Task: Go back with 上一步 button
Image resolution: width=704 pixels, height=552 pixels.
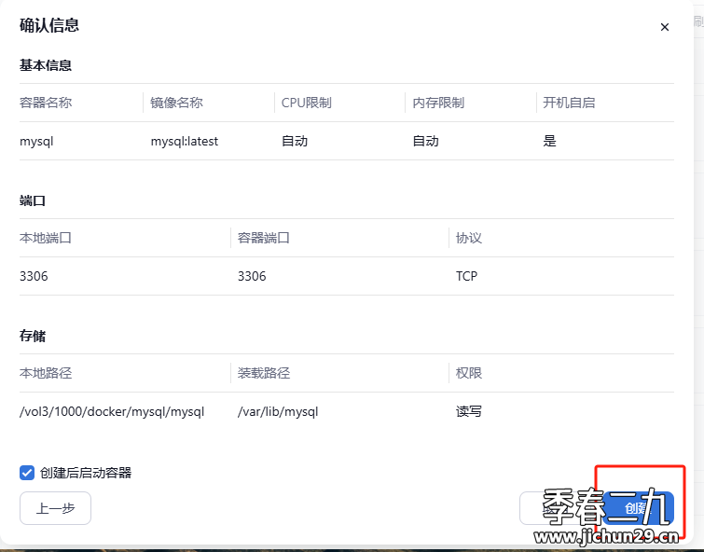Action: (55, 508)
